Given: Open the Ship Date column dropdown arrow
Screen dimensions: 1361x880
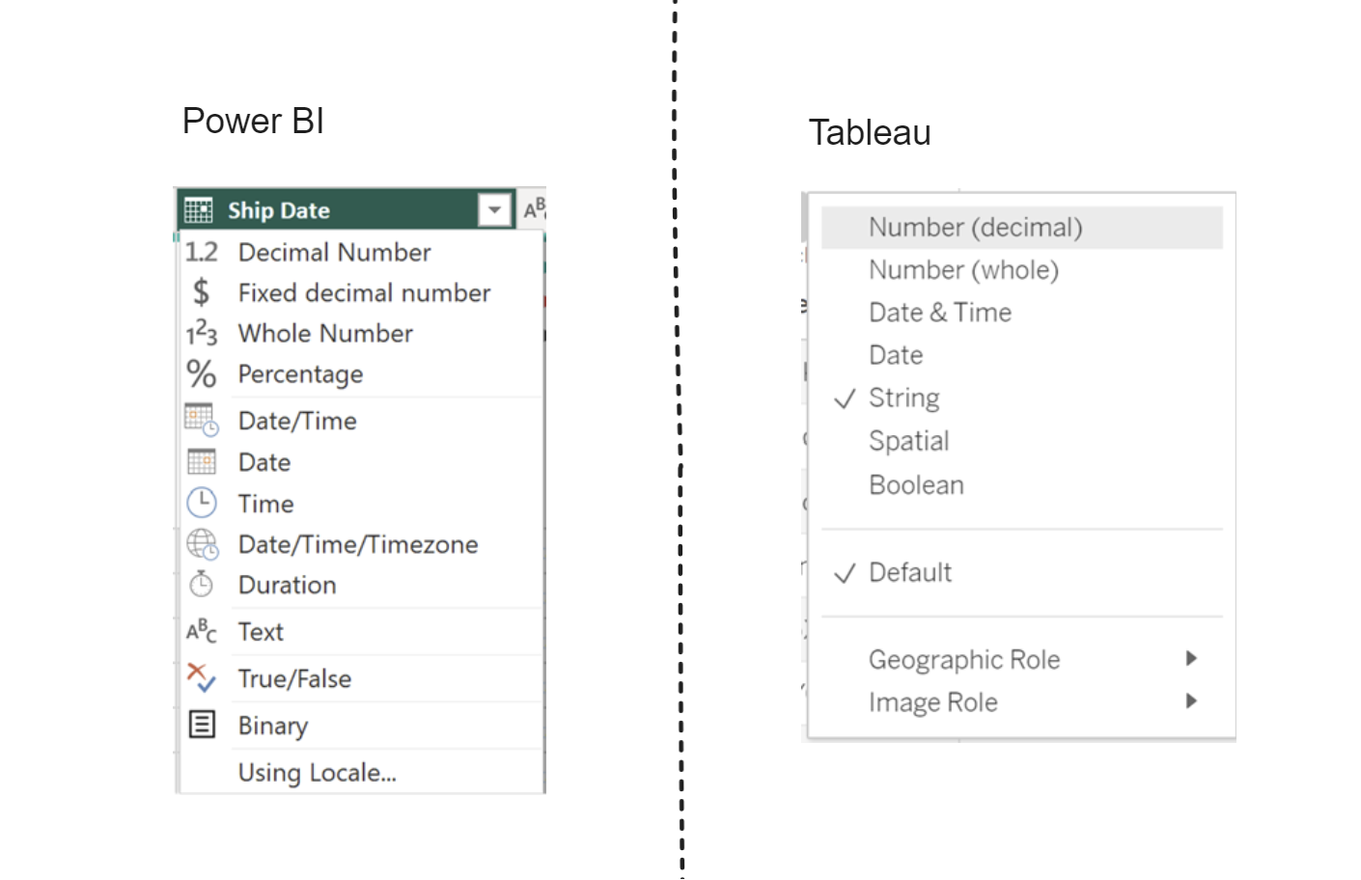Looking at the screenshot, I should 494,209.
